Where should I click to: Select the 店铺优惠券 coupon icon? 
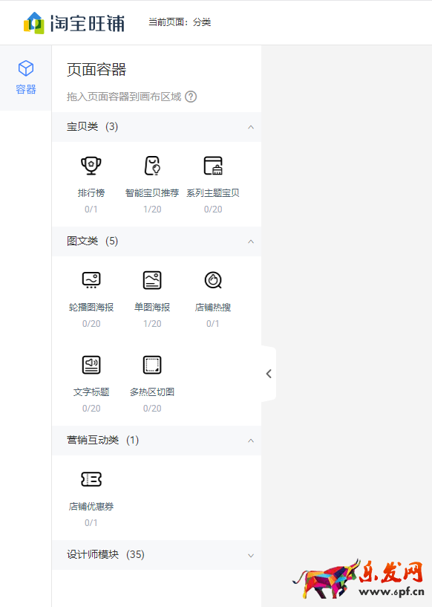[91, 479]
